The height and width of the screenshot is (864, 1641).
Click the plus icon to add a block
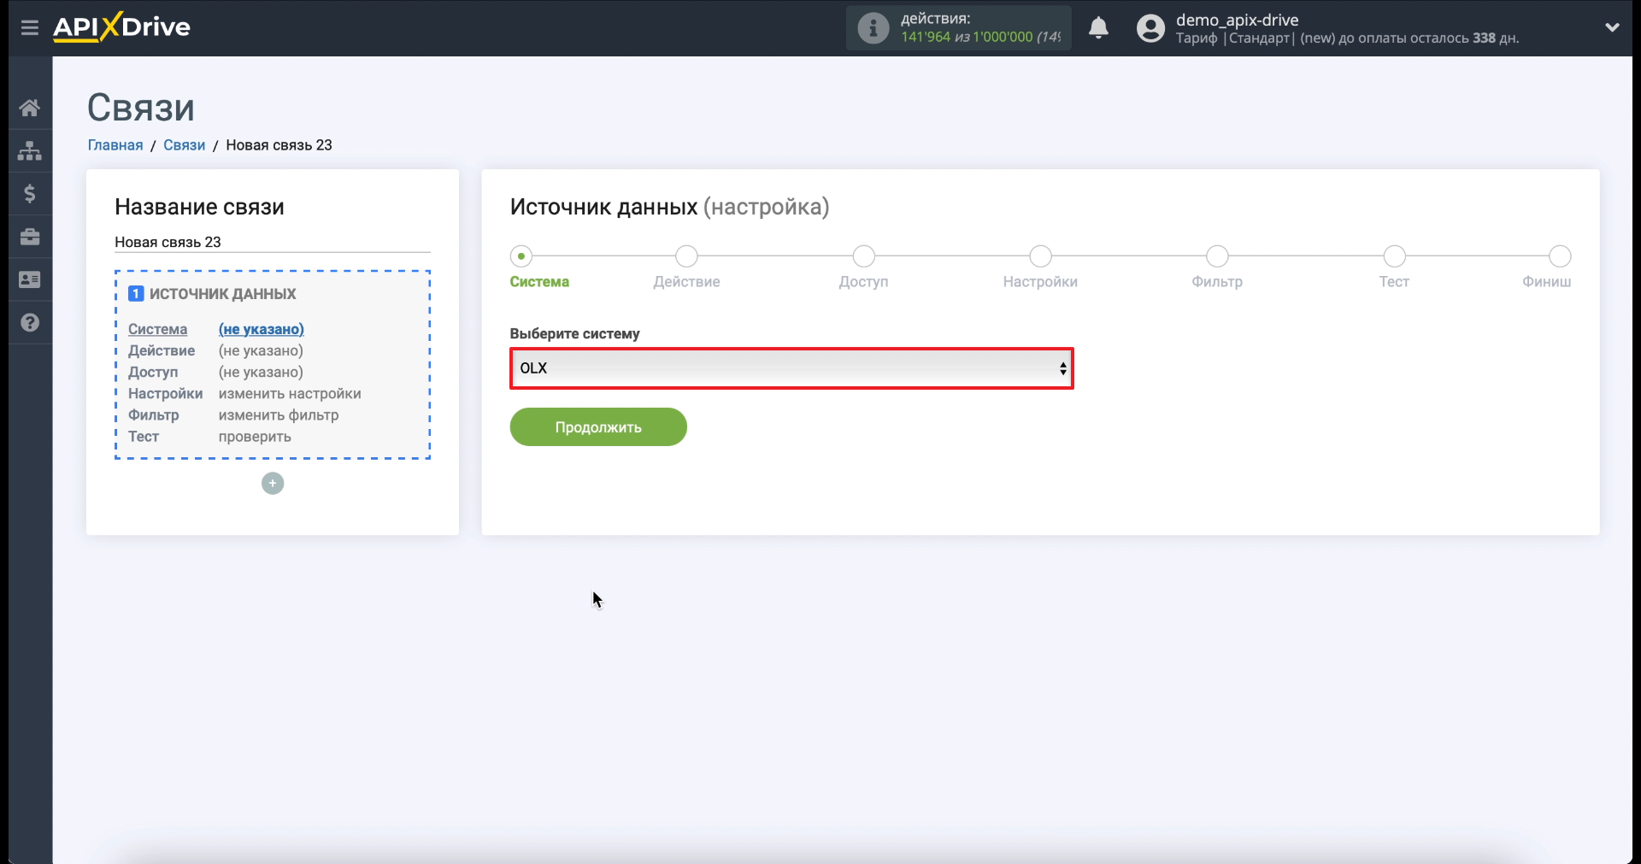tap(273, 484)
